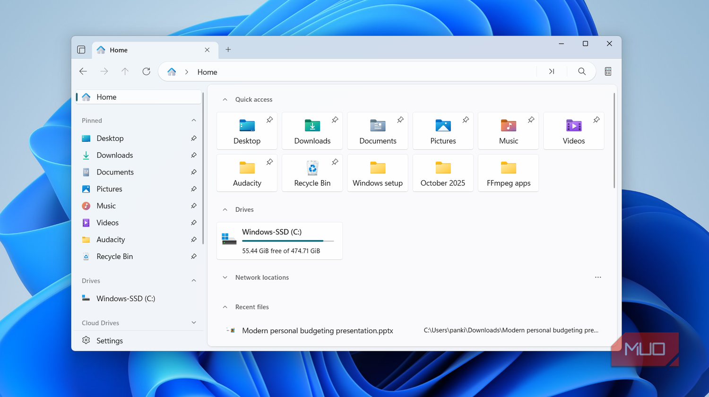Open a new tab with plus button
709x397 pixels.
coord(228,50)
